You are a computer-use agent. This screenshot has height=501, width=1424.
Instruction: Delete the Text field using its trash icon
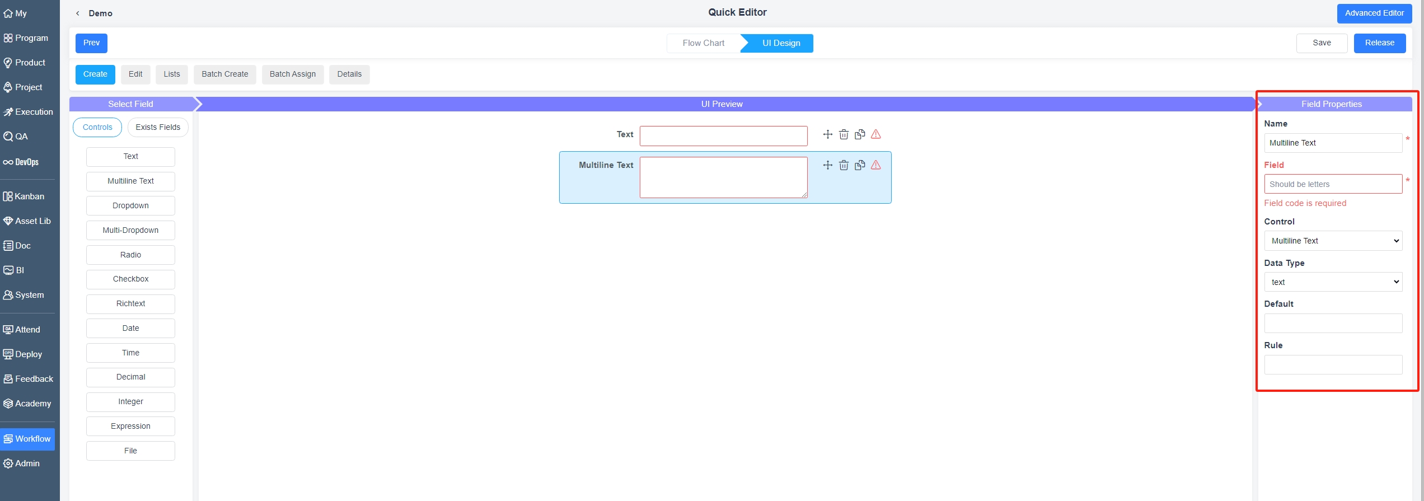844,134
